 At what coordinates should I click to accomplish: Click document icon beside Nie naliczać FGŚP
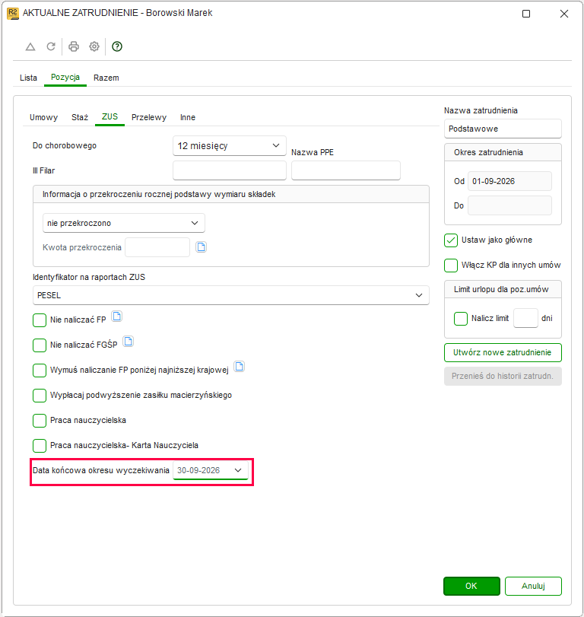(x=129, y=341)
